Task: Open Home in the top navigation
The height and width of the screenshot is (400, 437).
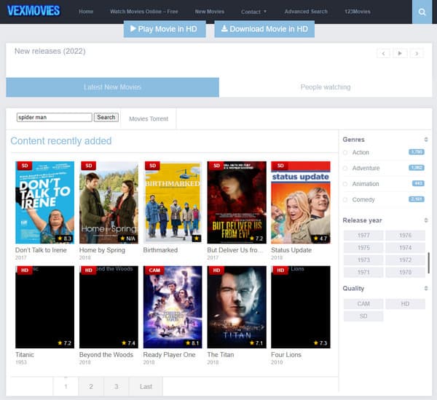Action: [86, 12]
